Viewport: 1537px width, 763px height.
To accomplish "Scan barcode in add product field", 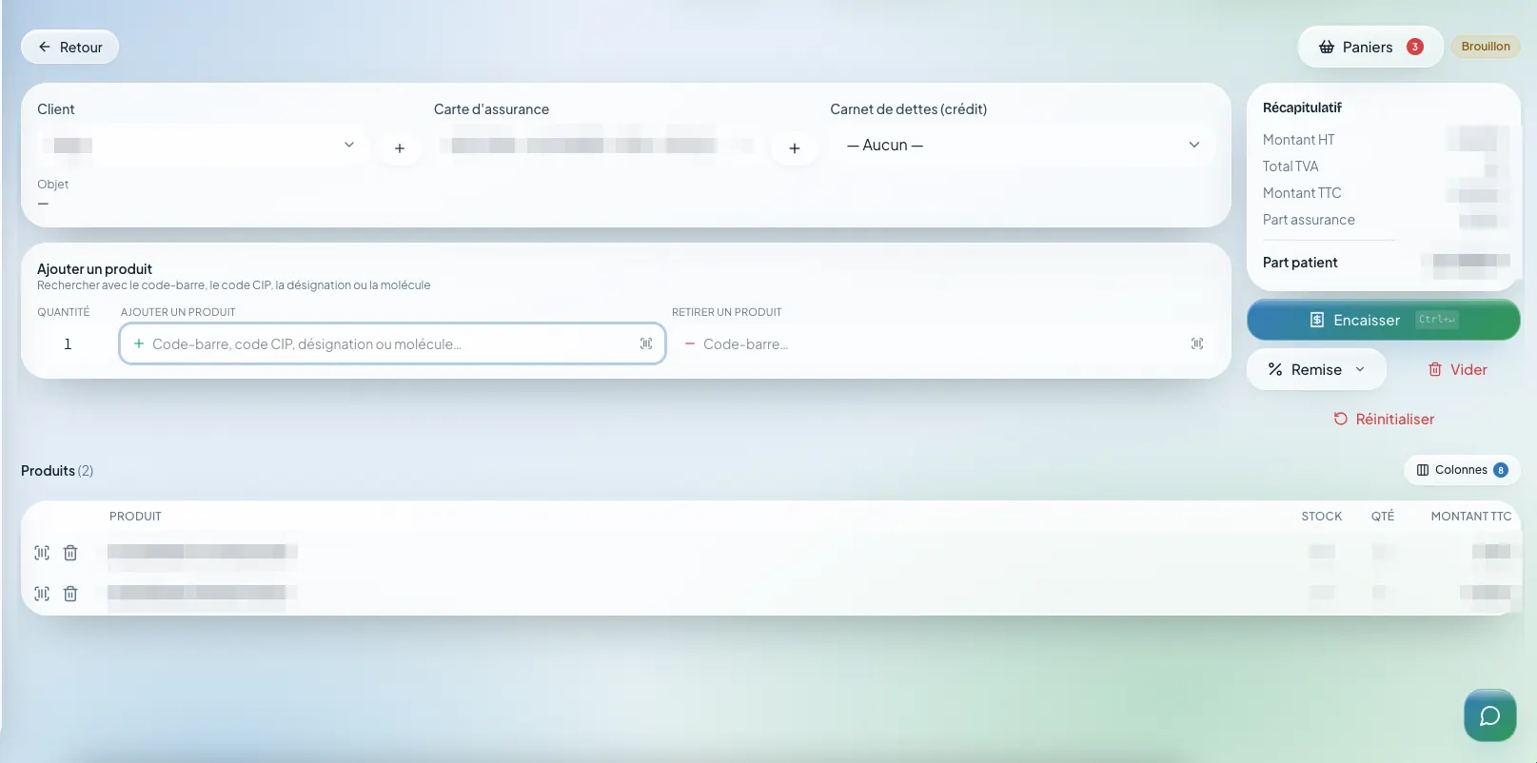I will (646, 343).
